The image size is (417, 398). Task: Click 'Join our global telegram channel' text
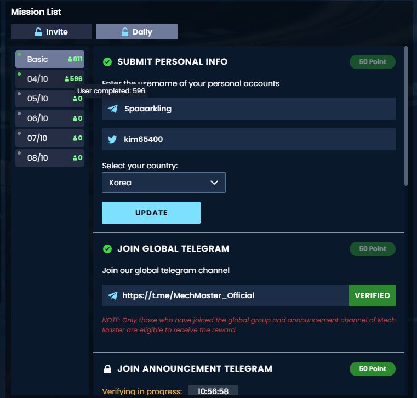tap(165, 271)
